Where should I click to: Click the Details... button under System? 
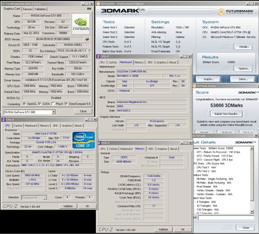(x=244, y=47)
